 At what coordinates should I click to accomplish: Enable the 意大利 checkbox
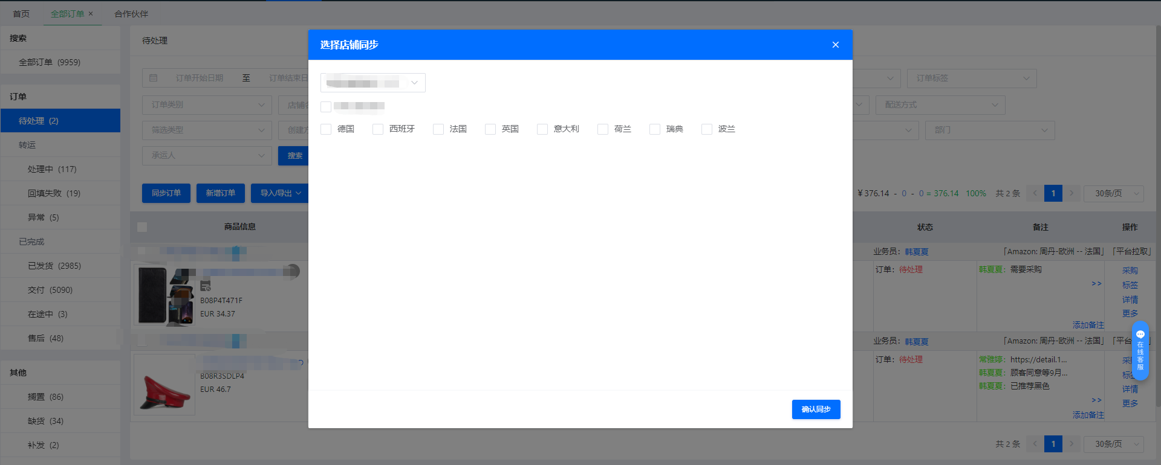click(x=542, y=129)
